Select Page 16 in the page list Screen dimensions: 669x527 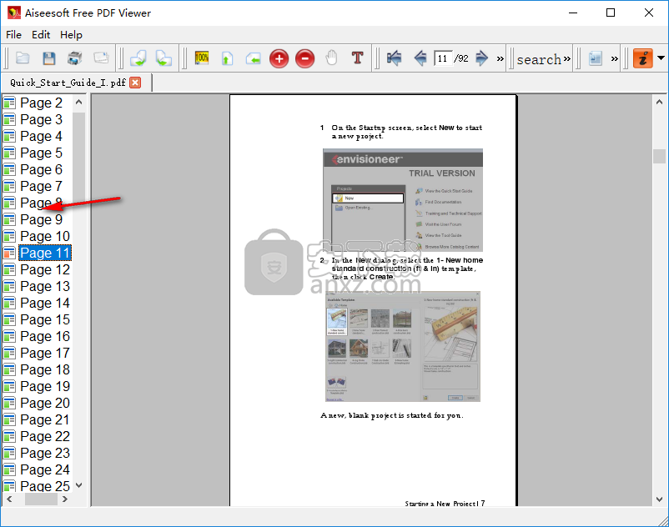pos(45,336)
